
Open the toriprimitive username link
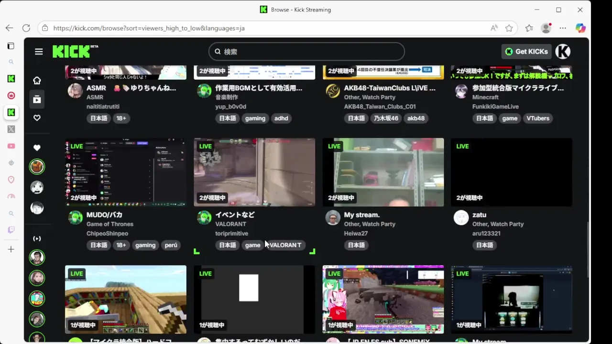(231, 234)
